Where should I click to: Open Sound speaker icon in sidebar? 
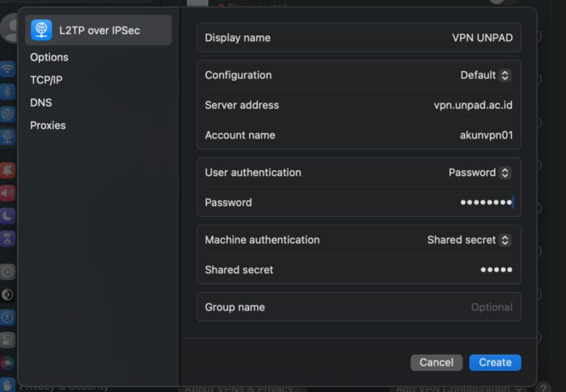click(7, 194)
